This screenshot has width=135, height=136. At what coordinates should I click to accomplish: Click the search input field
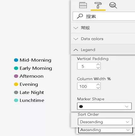coord(104,16)
